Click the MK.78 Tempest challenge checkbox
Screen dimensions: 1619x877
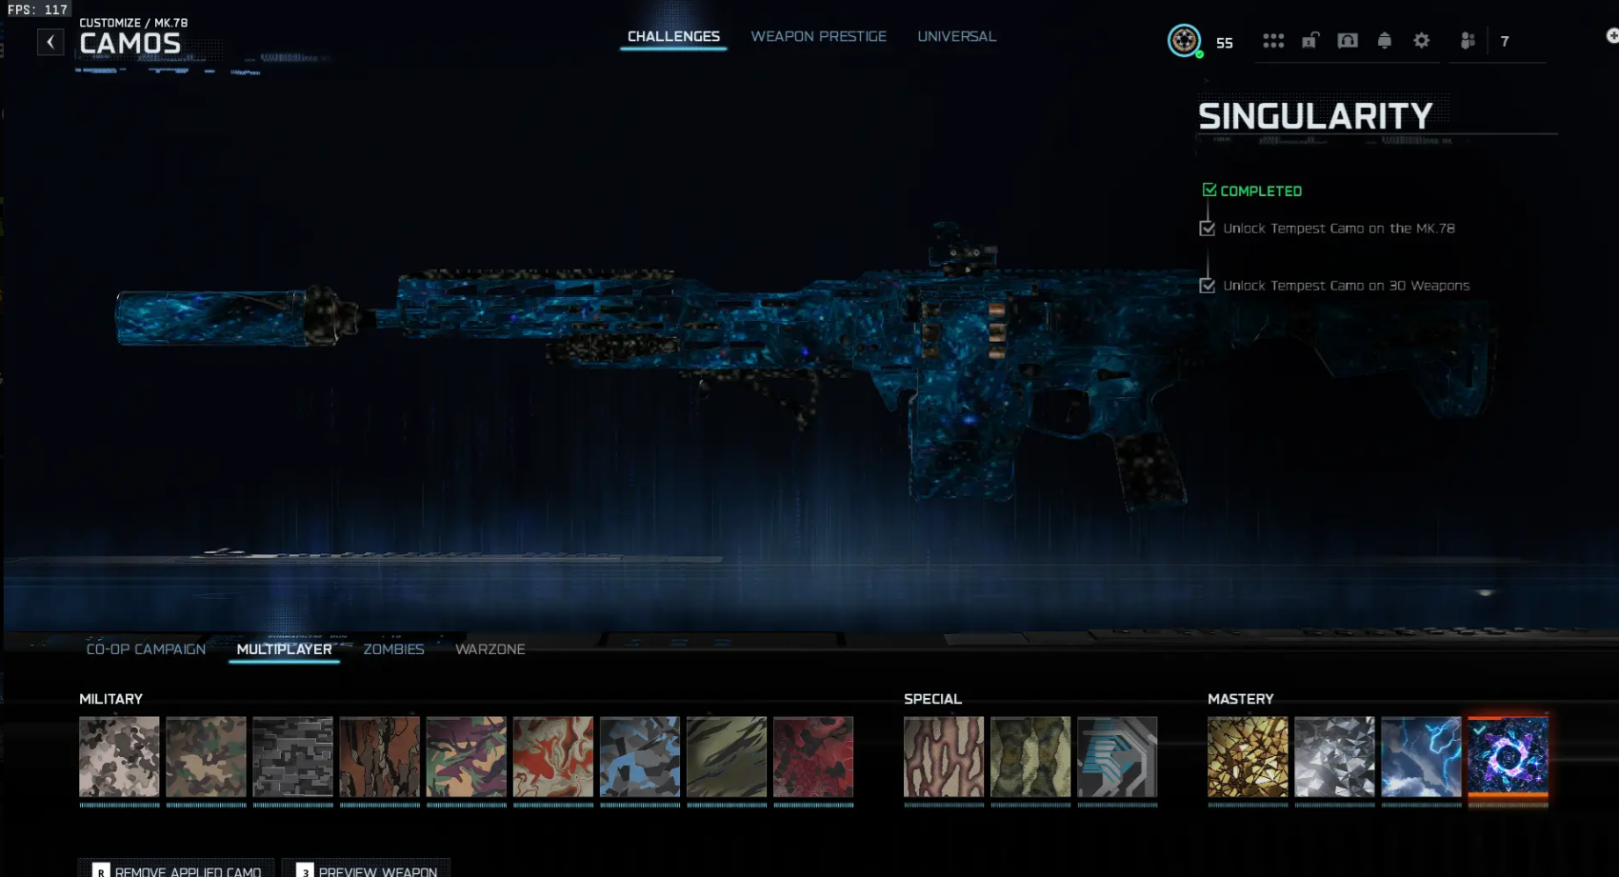point(1208,229)
